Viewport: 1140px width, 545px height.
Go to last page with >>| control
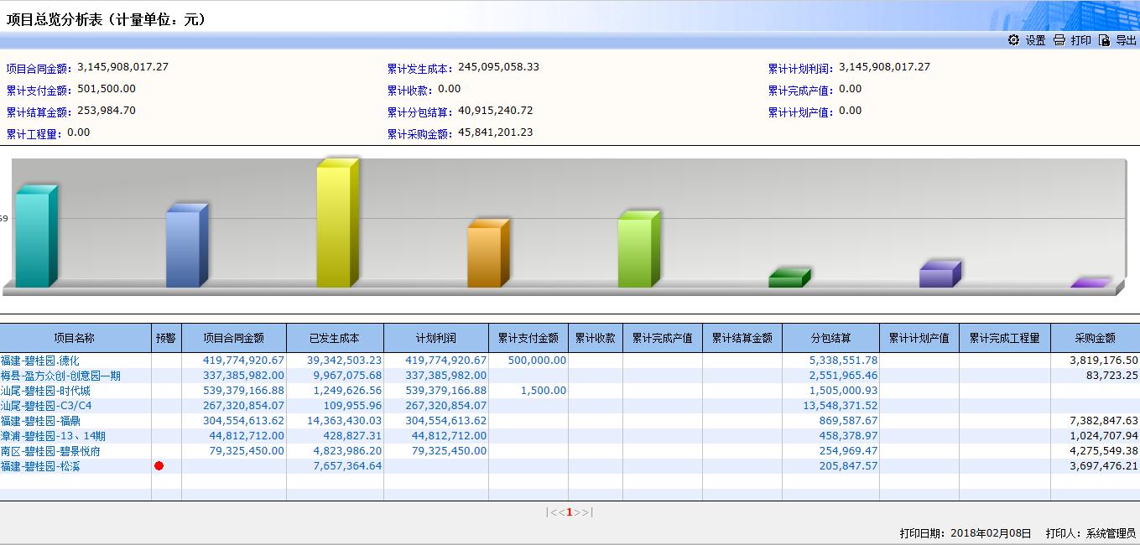point(584,512)
